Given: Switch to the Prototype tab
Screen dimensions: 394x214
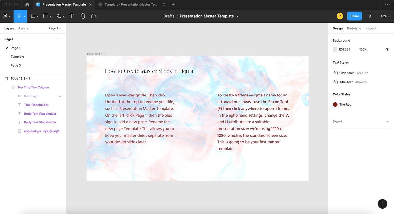Looking at the screenshot, I should click(354, 28).
